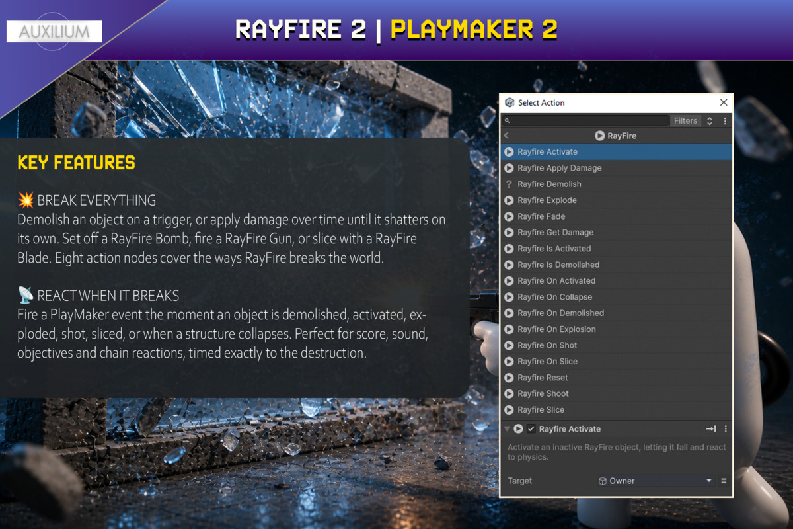Click the KEY FEATURES heading
Image resolution: width=793 pixels, height=529 pixels.
76,163
